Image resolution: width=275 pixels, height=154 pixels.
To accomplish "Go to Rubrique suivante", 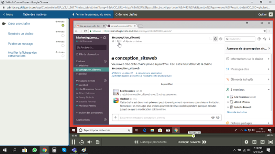I will [x=192, y=142].
